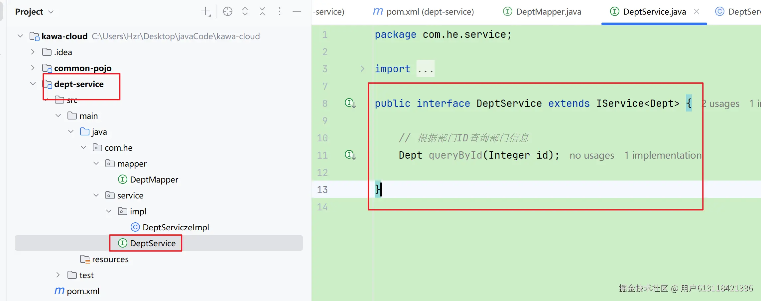Collapse the mapper package
The image size is (761, 301).
[96, 163]
